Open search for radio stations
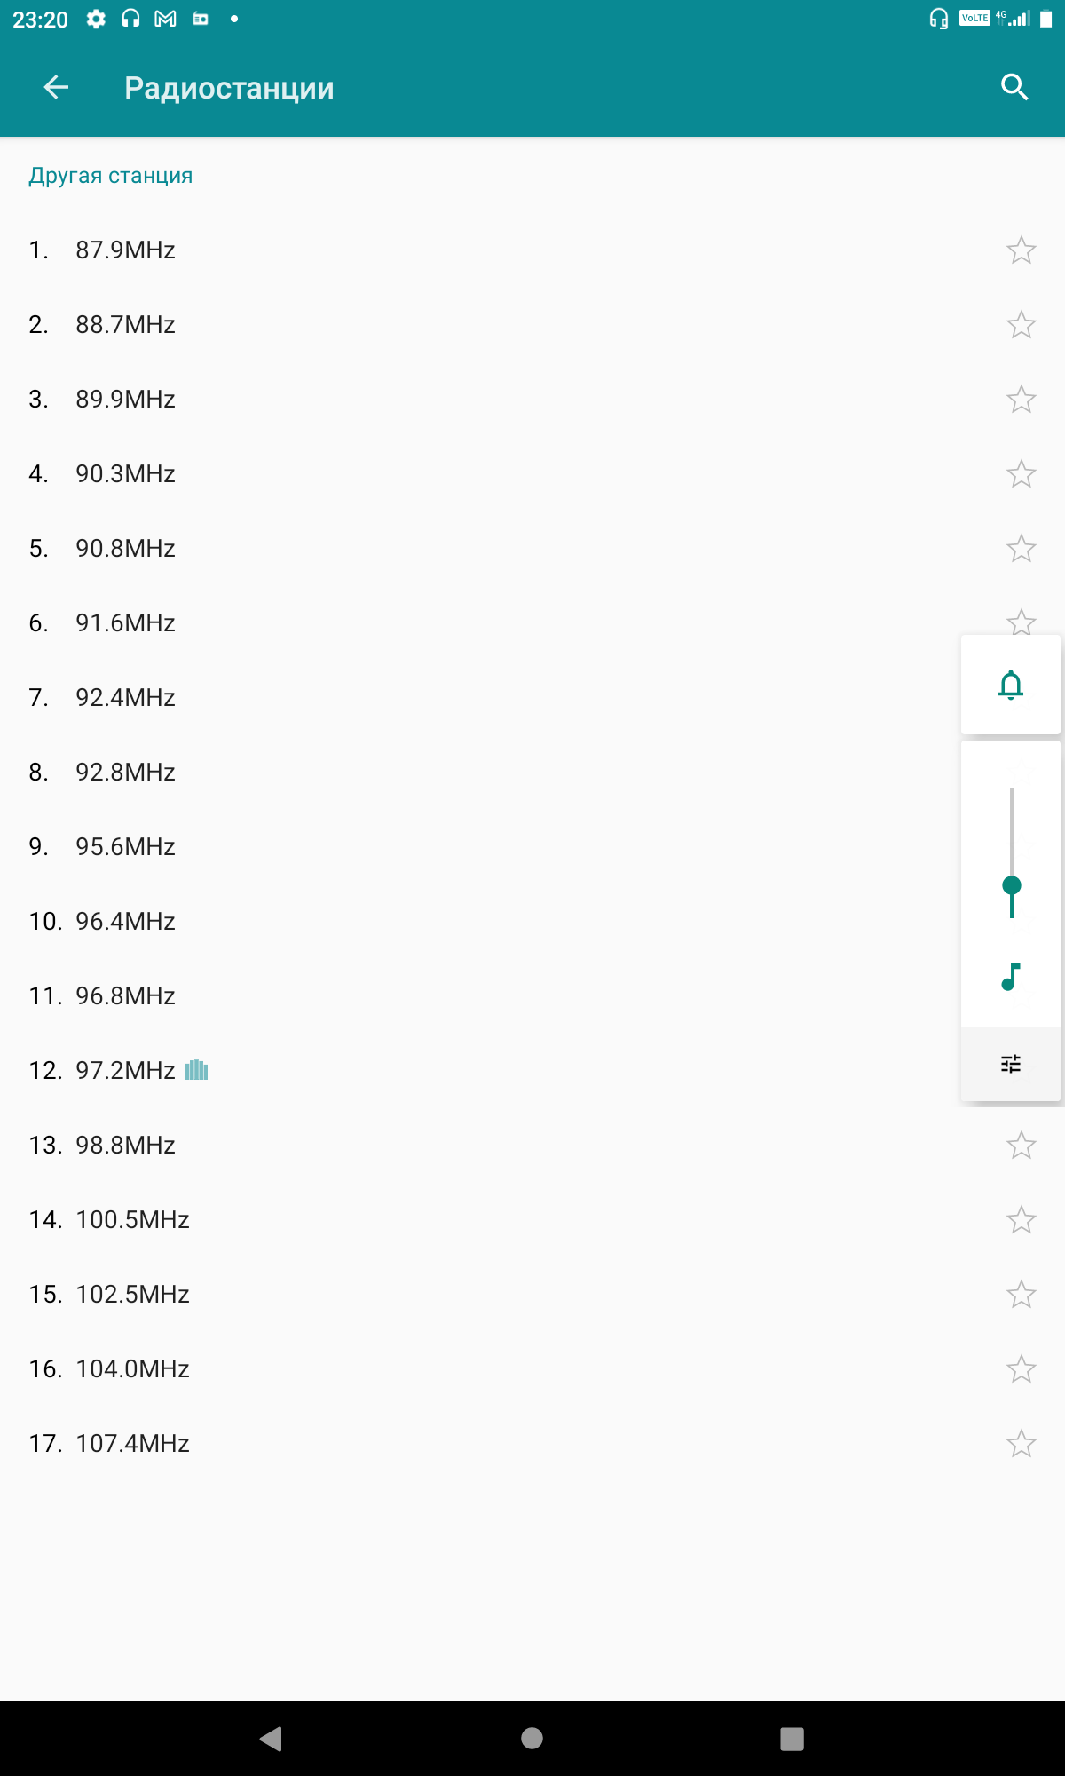Viewport: 1065px width, 1776px height. coord(1014,87)
